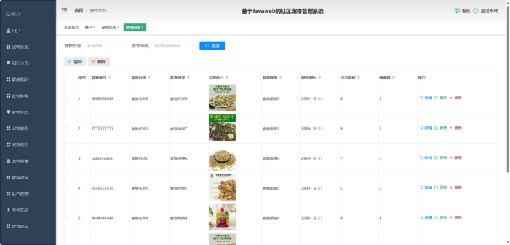Click 更新 for row 6666666666
510x245 pixels.
pyautogui.click(x=440, y=158)
